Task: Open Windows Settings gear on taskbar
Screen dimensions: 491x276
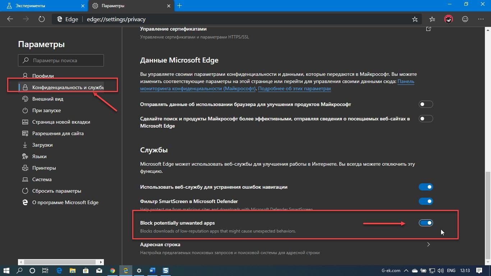Action: click(139, 270)
